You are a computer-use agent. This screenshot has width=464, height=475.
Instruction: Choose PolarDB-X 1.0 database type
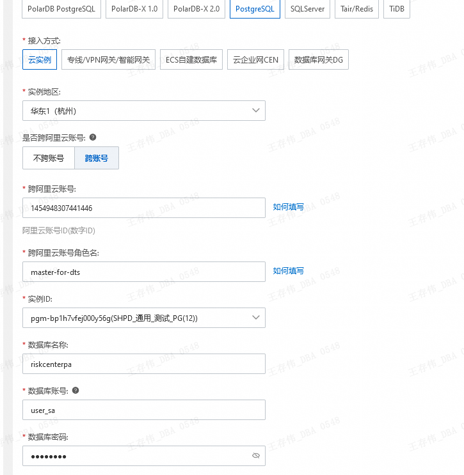coord(134,10)
